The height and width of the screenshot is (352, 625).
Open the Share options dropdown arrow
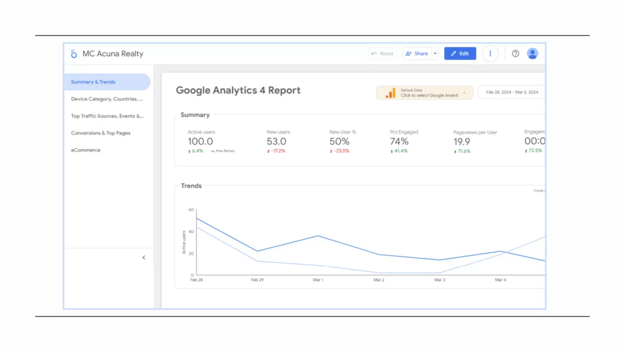[435, 54]
